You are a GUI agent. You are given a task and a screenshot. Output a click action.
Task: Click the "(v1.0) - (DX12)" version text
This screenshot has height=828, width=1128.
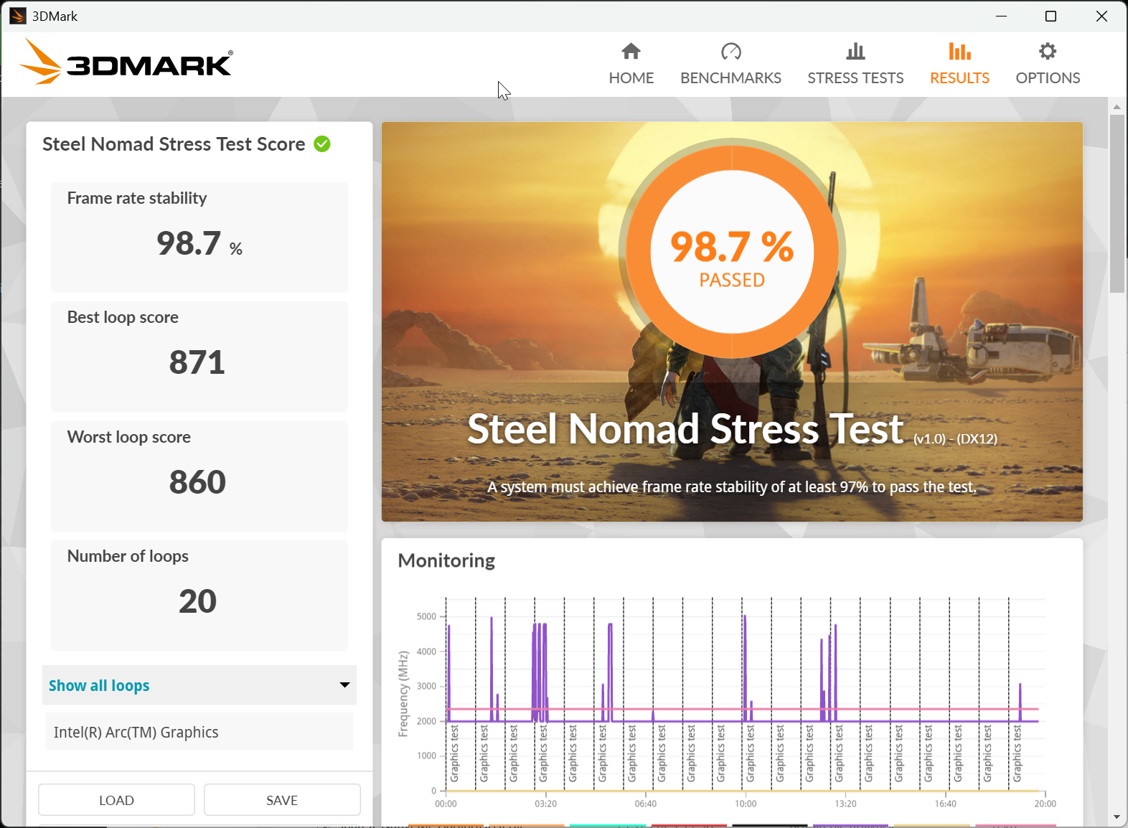[x=955, y=439]
